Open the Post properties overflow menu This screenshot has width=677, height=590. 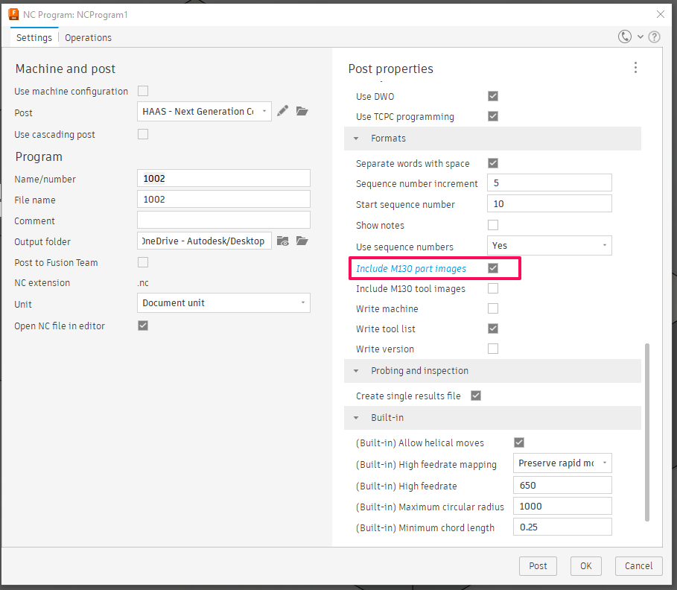point(635,67)
